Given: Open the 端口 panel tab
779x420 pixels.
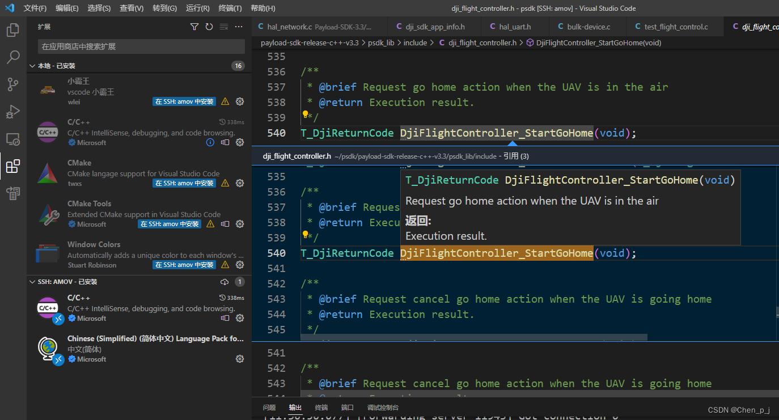Looking at the screenshot, I should pyautogui.click(x=348, y=408).
